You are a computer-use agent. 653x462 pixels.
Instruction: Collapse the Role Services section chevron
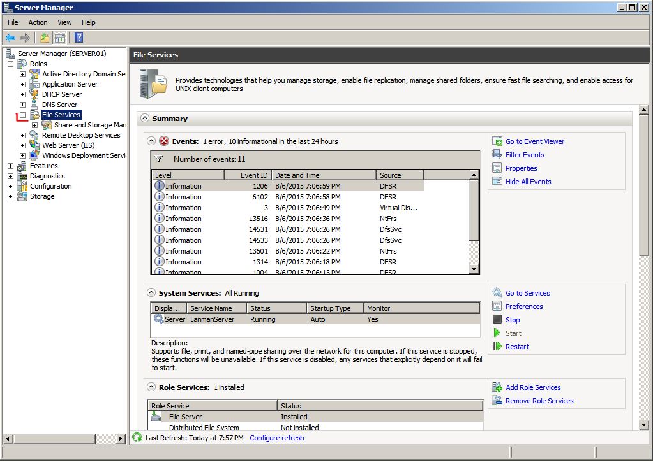[151, 387]
